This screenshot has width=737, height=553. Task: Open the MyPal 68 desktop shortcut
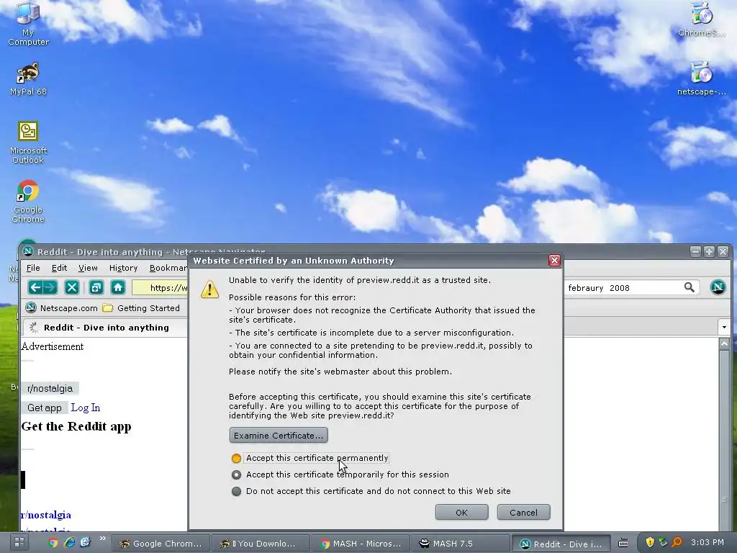pyautogui.click(x=28, y=79)
